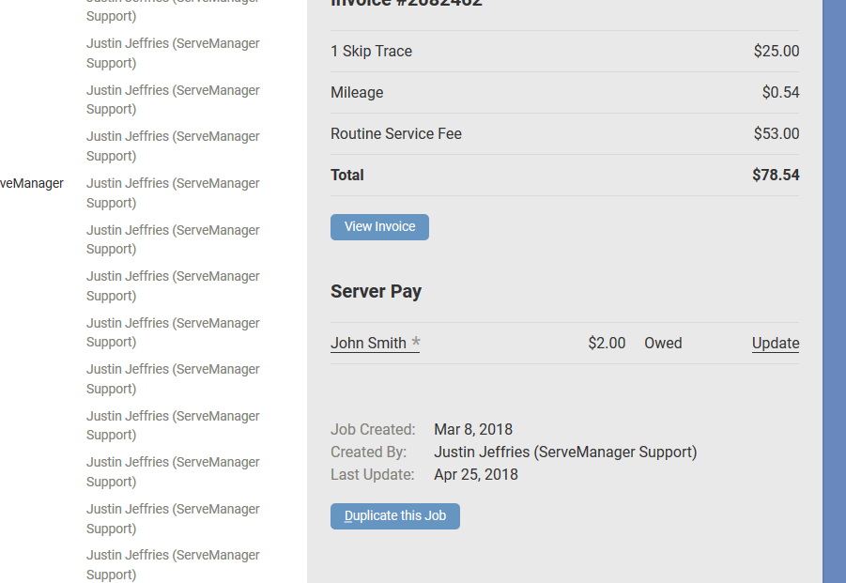Viewport: 846px width, 583px height.
Task: Click the $2.00 server pay amount
Action: 607,343
